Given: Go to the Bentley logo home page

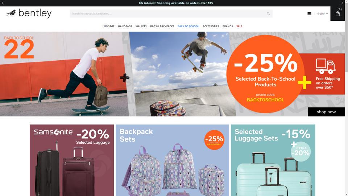Looking at the screenshot, I should click(x=29, y=13).
